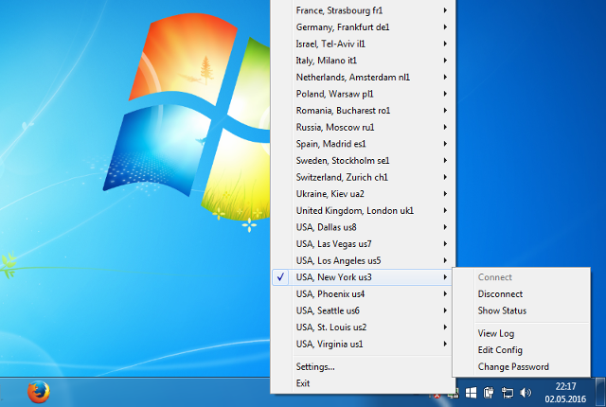Expand the Israel, Tel-Aviv il1 submenu arrow

click(445, 44)
